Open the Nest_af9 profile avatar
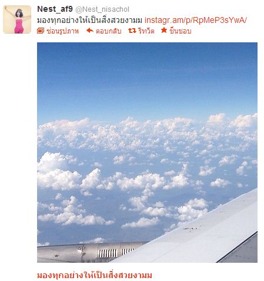This screenshot has width=264, height=281. click(x=17, y=19)
